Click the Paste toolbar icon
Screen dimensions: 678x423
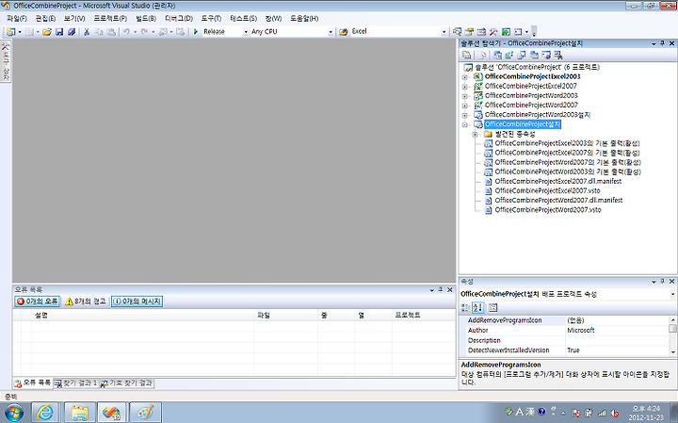tap(111, 32)
